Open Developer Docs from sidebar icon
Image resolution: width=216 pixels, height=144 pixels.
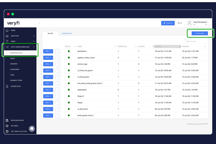click(x=7, y=120)
